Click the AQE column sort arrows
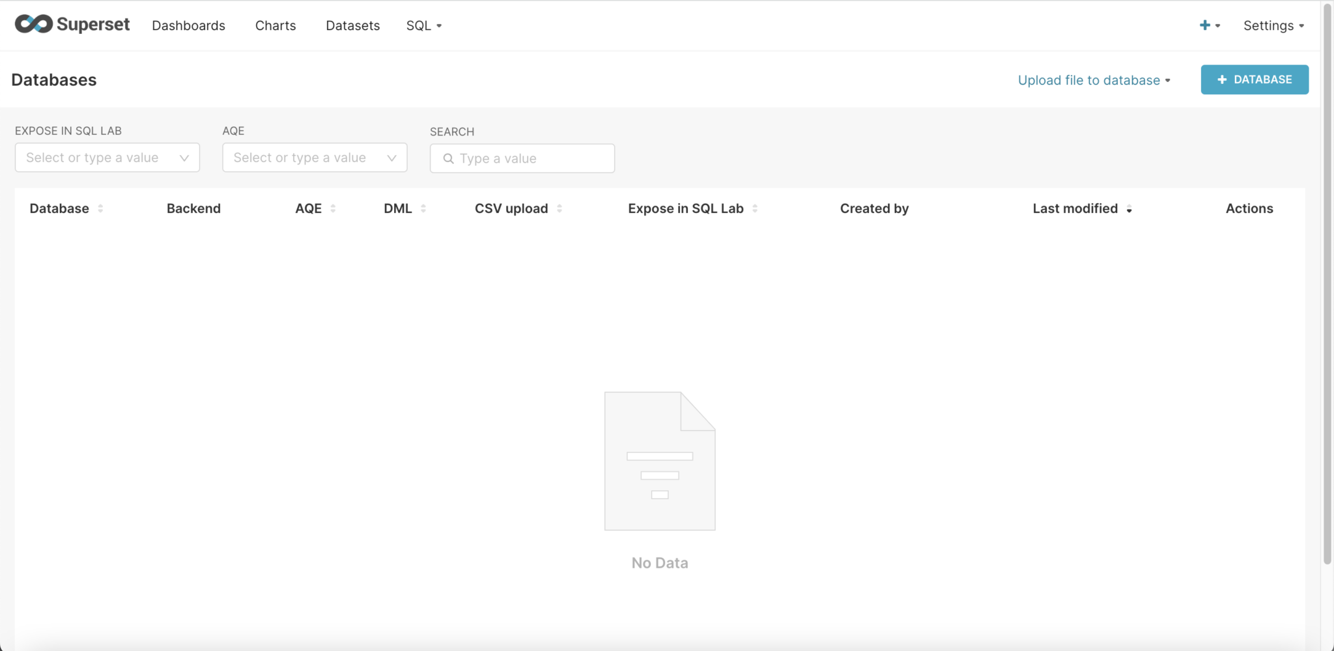Viewport: 1334px width, 651px height. coord(333,209)
